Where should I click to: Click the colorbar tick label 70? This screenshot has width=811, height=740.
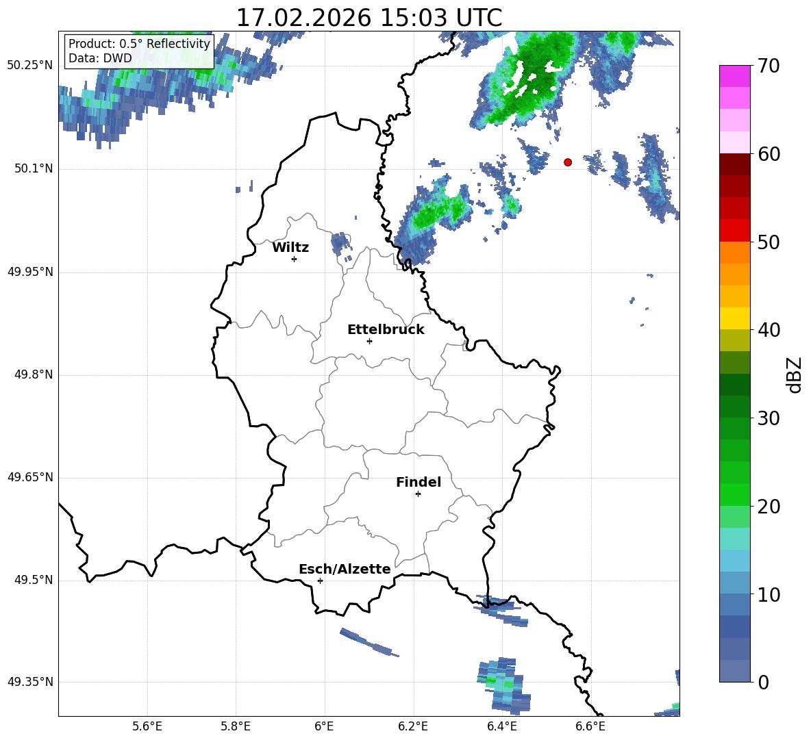click(x=769, y=66)
